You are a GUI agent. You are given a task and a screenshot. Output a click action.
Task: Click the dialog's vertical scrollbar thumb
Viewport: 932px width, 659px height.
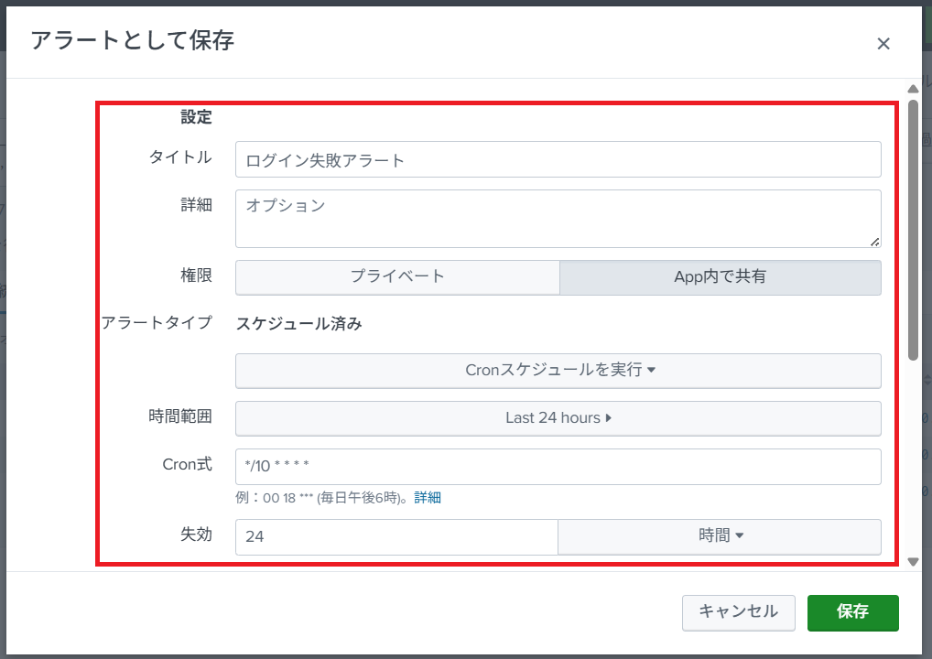point(913,229)
